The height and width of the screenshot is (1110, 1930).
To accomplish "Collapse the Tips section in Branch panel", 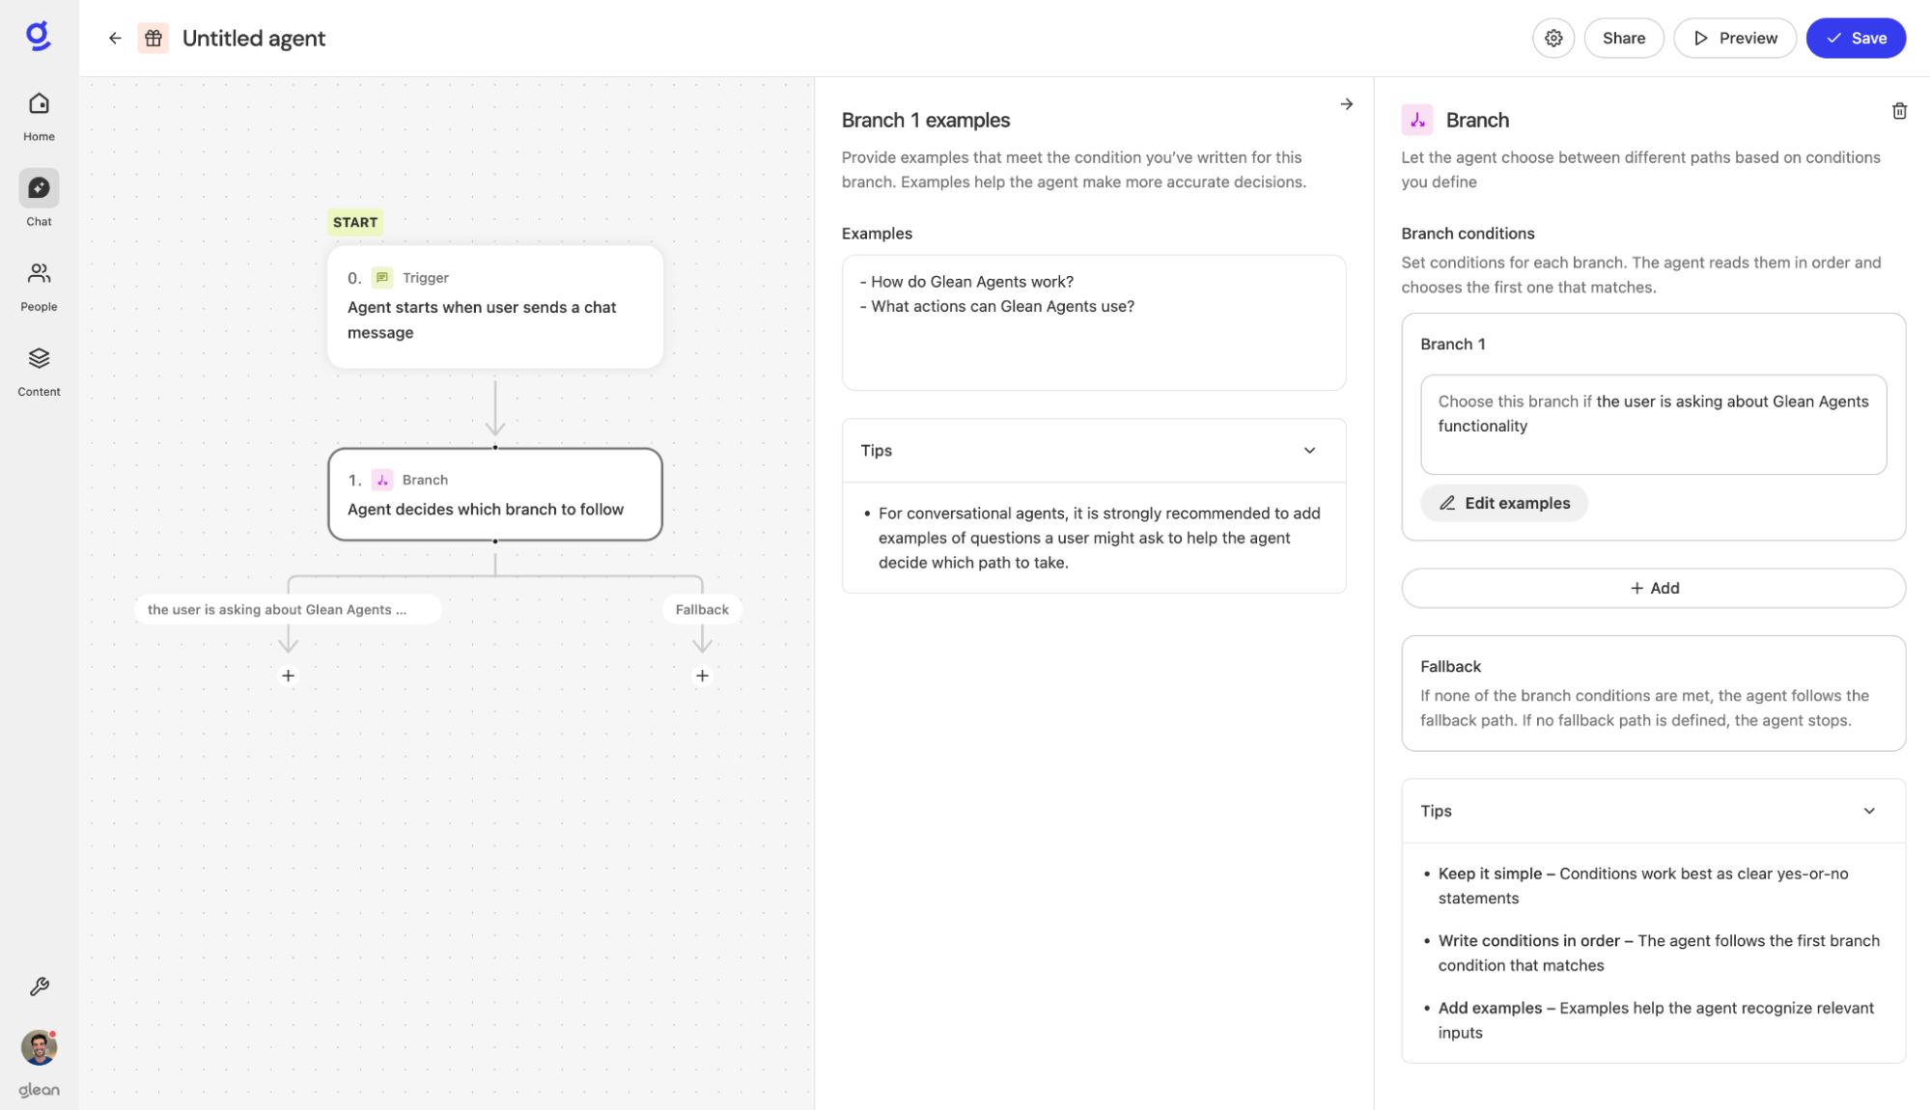I will click(1868, 811).
